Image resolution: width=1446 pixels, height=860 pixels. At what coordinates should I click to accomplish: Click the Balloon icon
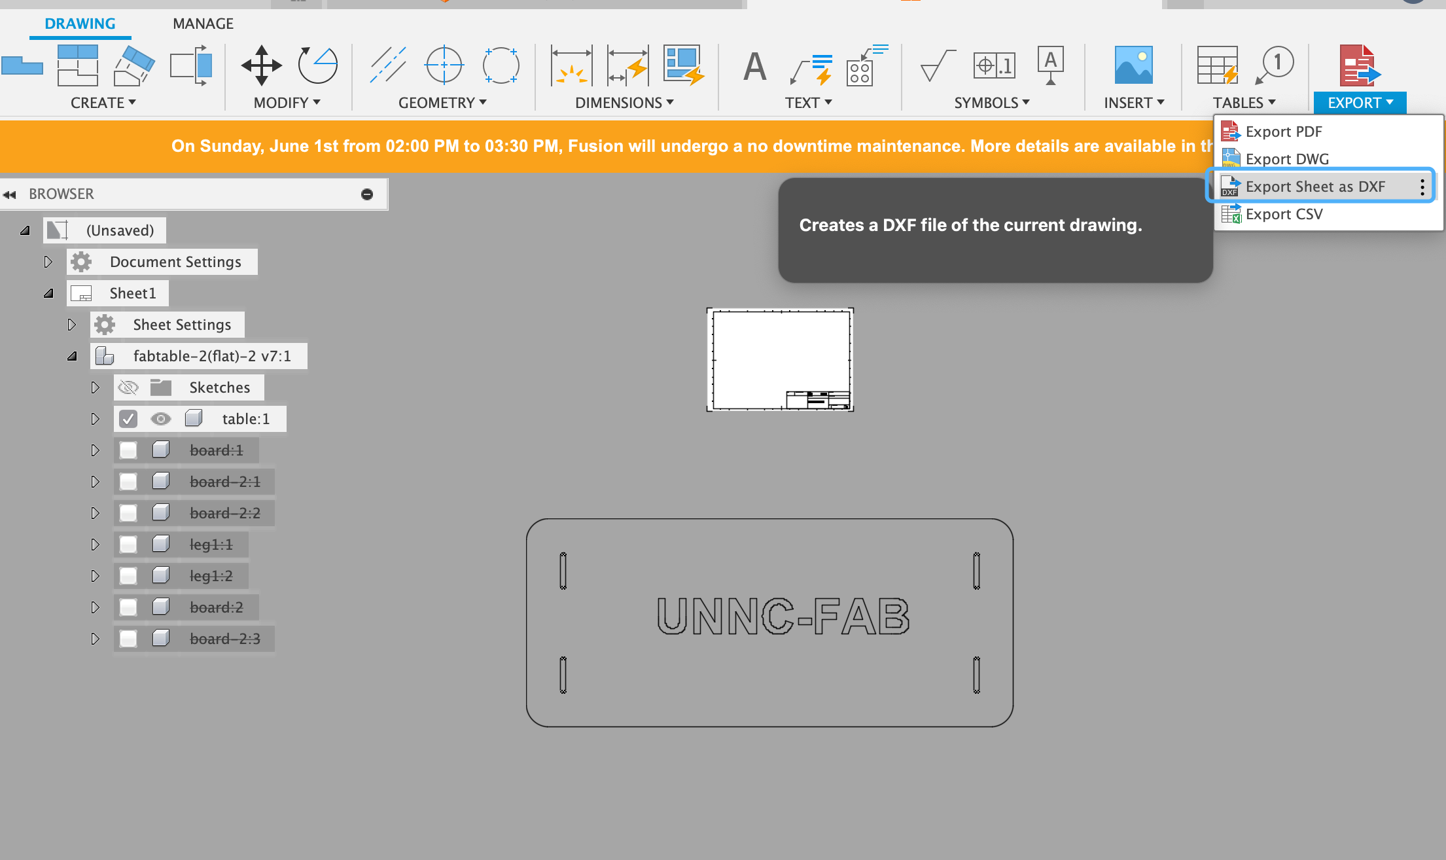tap(1274, 65)
